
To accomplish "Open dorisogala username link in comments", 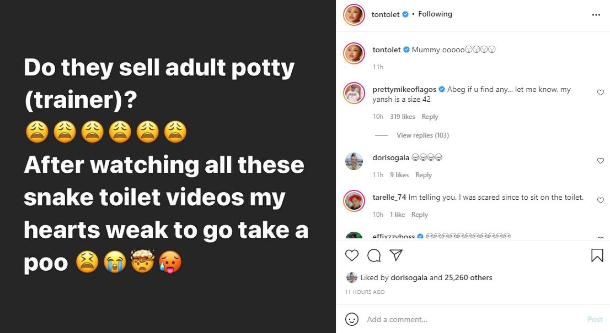I will (x=390, y=158).
